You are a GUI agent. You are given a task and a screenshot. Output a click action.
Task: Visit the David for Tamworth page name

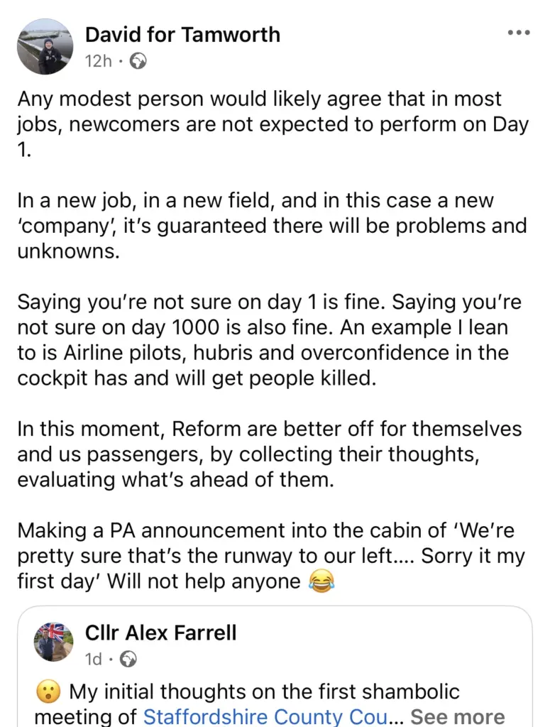(182, 35)
